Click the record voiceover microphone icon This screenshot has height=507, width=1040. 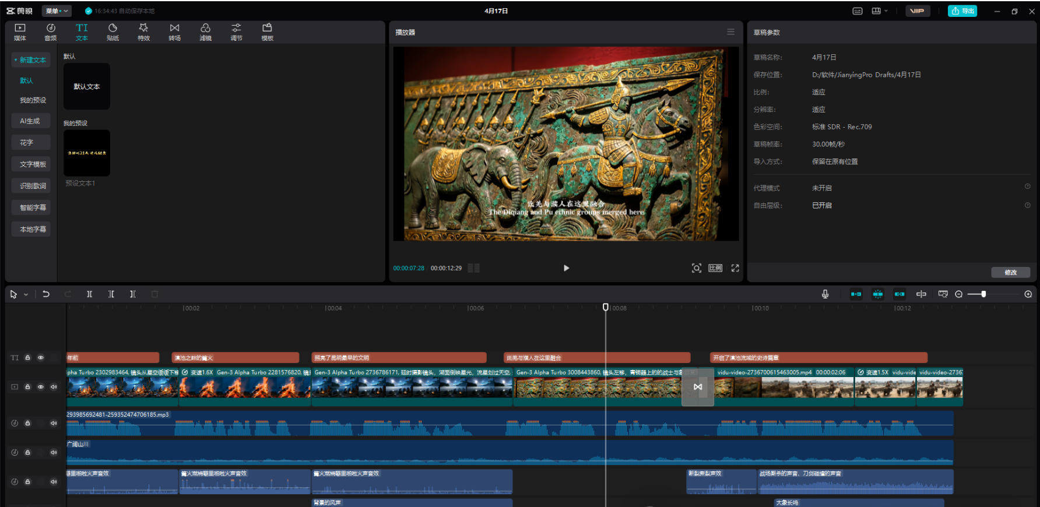click(825, 294)
